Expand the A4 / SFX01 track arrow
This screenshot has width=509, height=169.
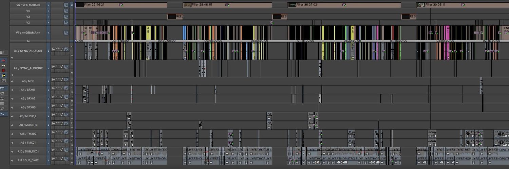[12, 90]
